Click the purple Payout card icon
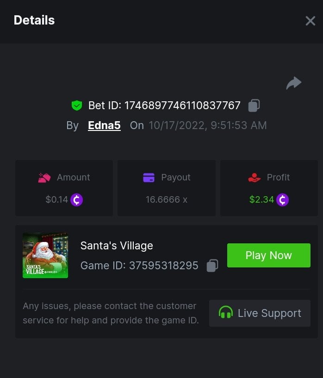The width and height of the screenshot is (323, 378). click(149, 178)
